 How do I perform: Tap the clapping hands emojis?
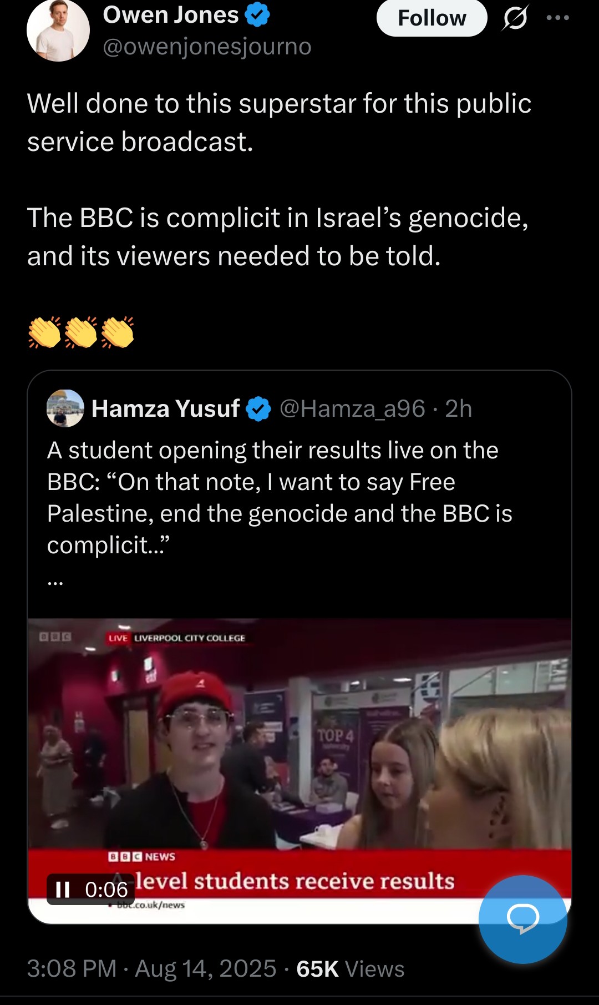(82, 332)
